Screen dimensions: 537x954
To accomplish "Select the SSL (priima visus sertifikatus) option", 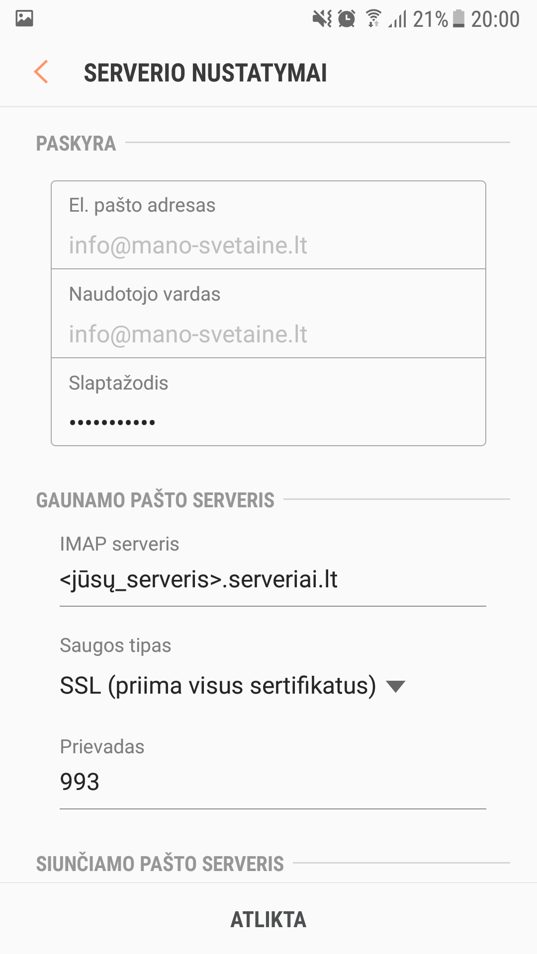I will point(218,686).
